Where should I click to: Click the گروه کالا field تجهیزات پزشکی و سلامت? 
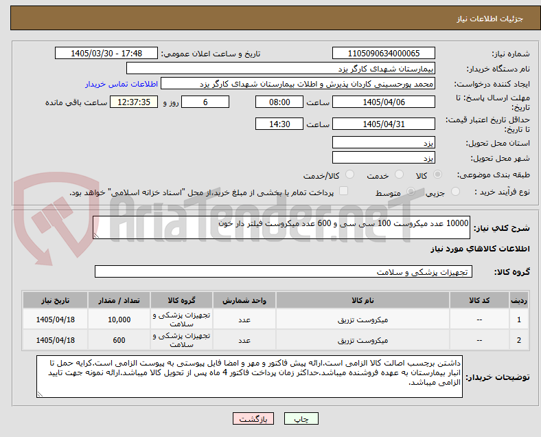coord(284,271)
